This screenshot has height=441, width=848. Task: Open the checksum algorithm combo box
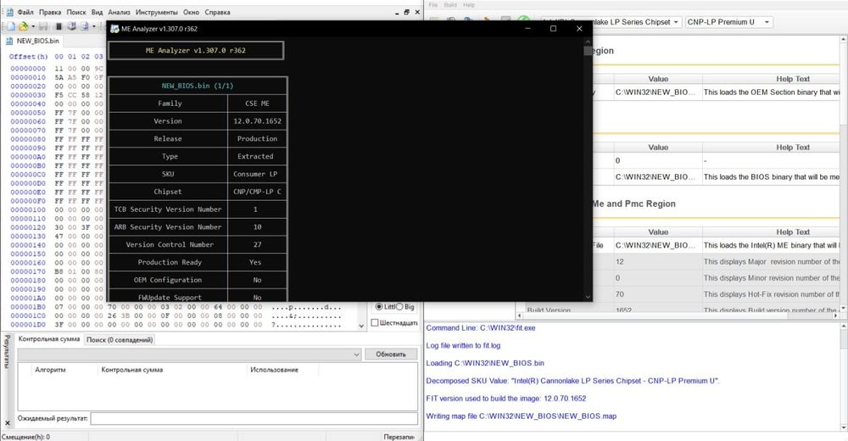[x=189, y=354]
